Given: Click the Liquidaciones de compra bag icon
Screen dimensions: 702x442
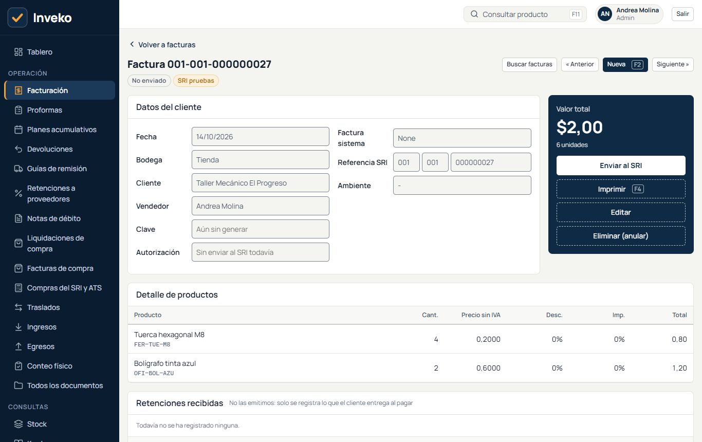Looking at the screenshot, I should (x=19, y=243).
